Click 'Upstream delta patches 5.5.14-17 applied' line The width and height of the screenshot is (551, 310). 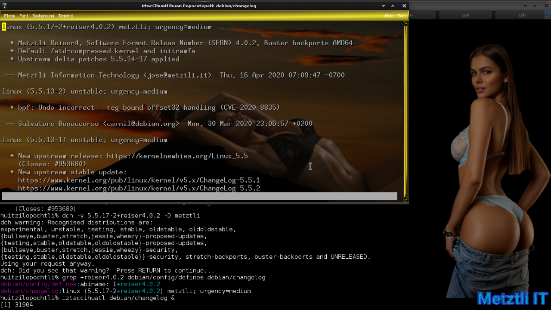(x=95, y=59)
